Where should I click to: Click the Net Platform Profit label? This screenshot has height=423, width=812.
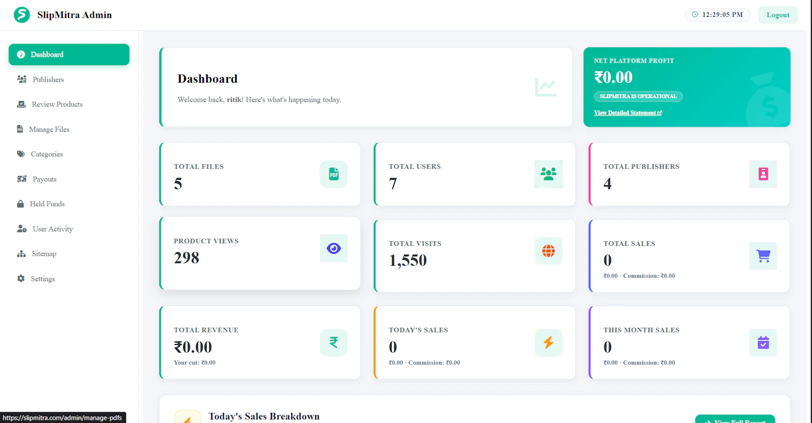coord(634,61)
